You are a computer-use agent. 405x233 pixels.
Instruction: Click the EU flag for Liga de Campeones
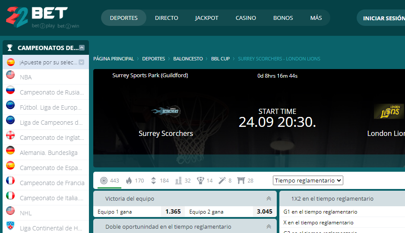pos(10,120)
